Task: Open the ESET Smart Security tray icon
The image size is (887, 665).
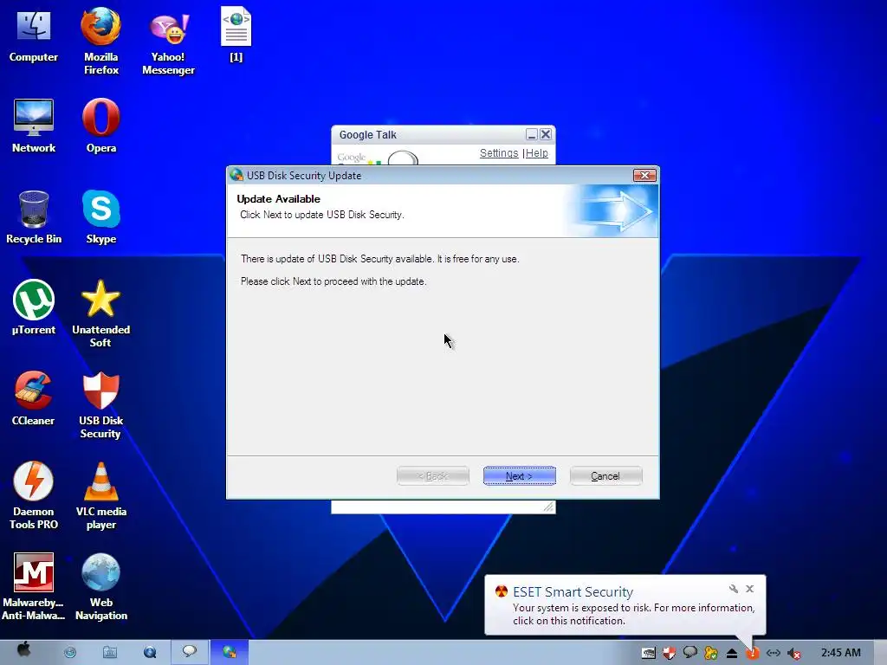Action: (x=753, y=654)
